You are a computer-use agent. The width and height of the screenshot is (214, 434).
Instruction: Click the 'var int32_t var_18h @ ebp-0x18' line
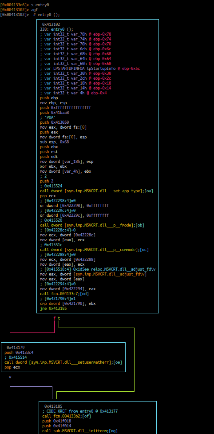point(75,83)
